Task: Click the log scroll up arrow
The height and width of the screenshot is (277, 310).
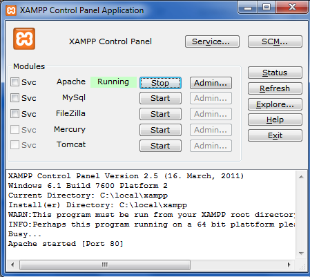Action: pos(301,177)
